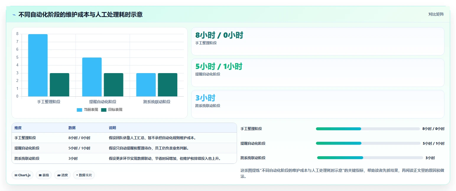Click table data cell 5小时 / 1小时
456x191 pixels.
pos(79,148)
